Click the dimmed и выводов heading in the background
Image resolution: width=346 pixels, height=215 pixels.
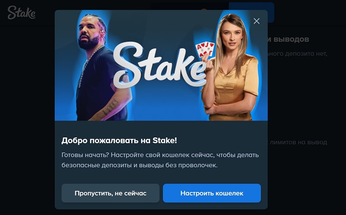pyautogui.click(x=288, y=39)
